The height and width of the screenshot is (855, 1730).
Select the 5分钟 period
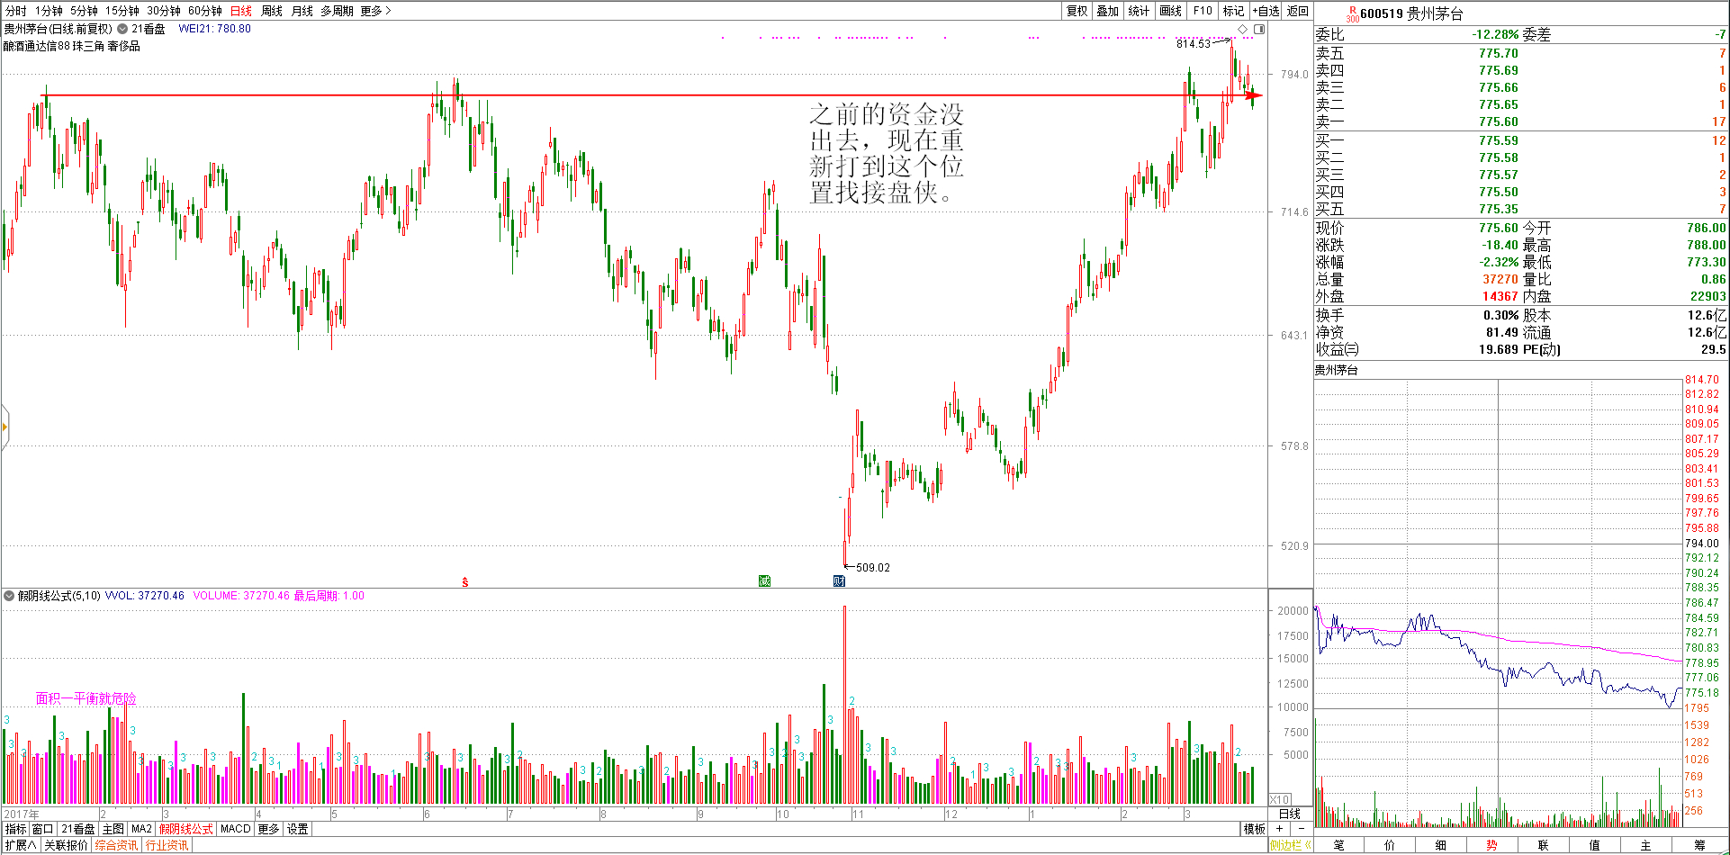tap(84, 11)
